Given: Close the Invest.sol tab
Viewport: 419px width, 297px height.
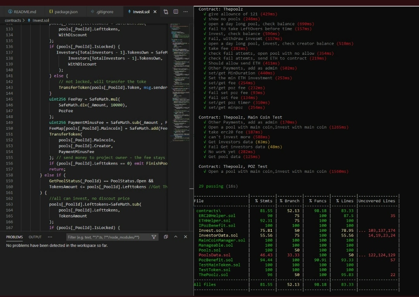Looking at the screenshot, I should pyautogui.click(x=155, y=12).
